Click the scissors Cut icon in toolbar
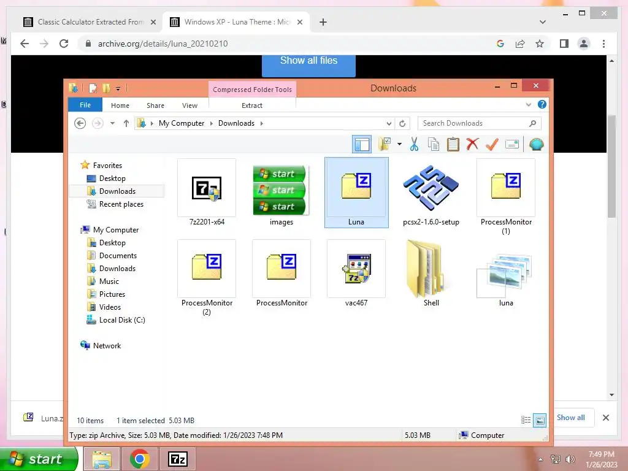 pyautogui.click(x=414, y=144)
